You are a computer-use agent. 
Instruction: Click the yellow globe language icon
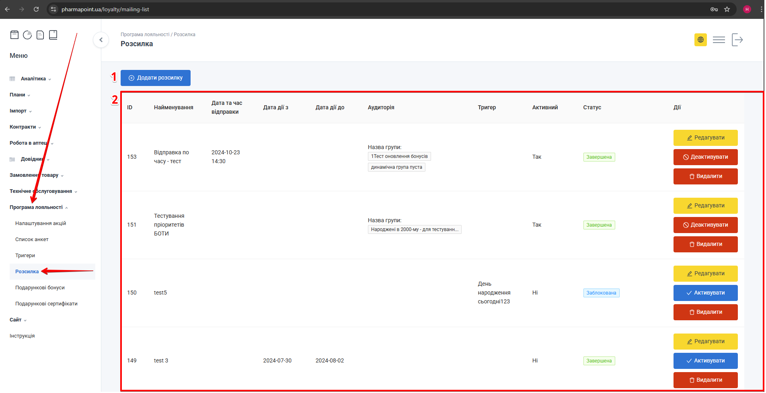[700, 40]
